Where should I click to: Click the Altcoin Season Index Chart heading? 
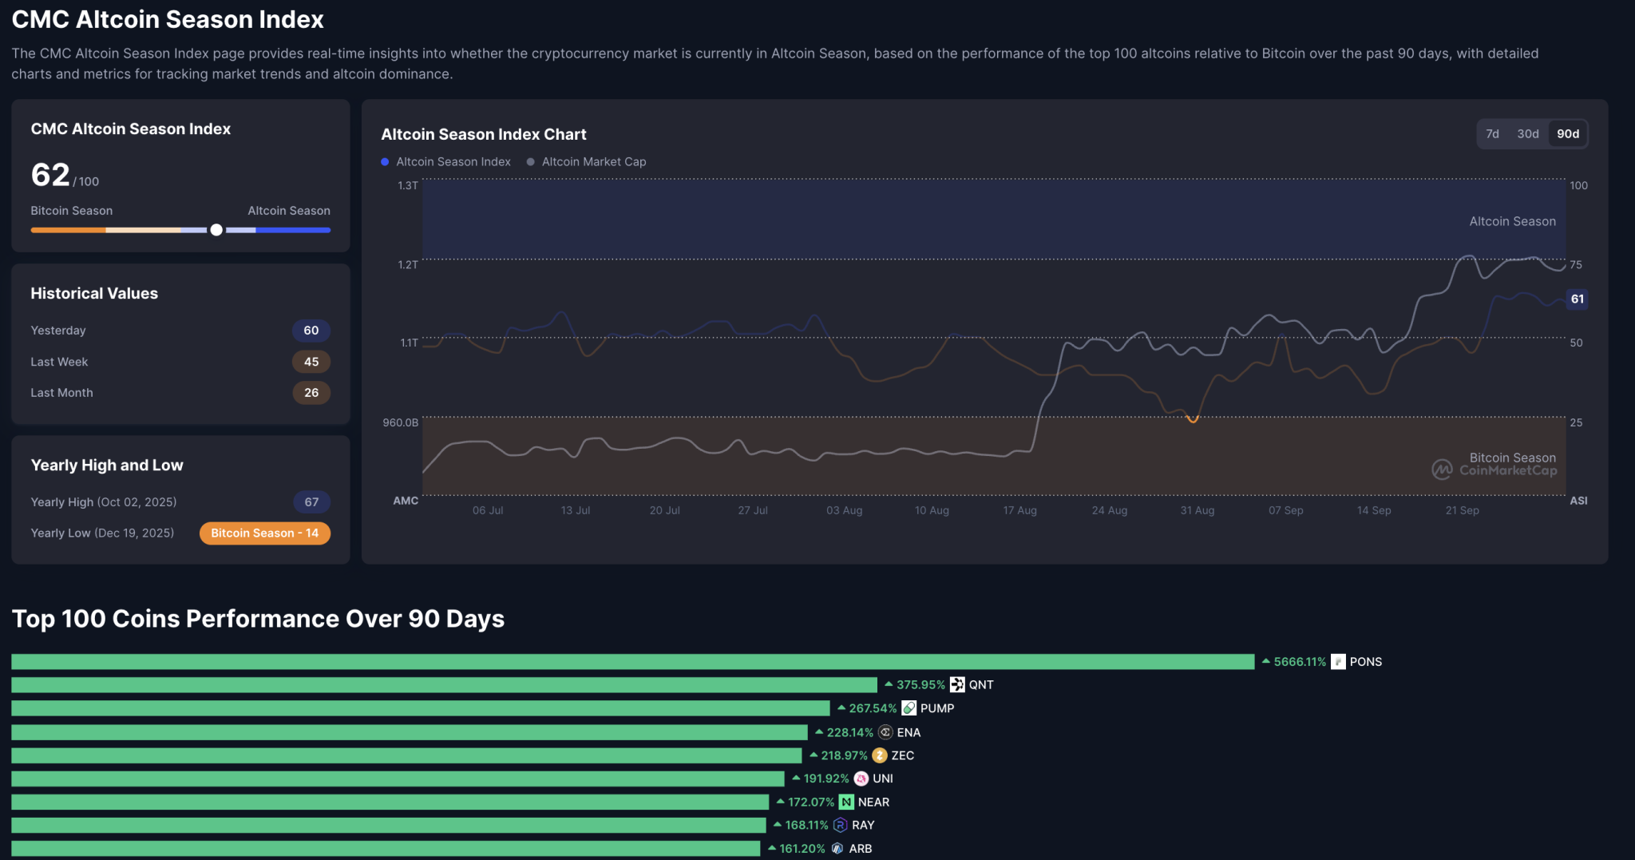pos(483,134)
